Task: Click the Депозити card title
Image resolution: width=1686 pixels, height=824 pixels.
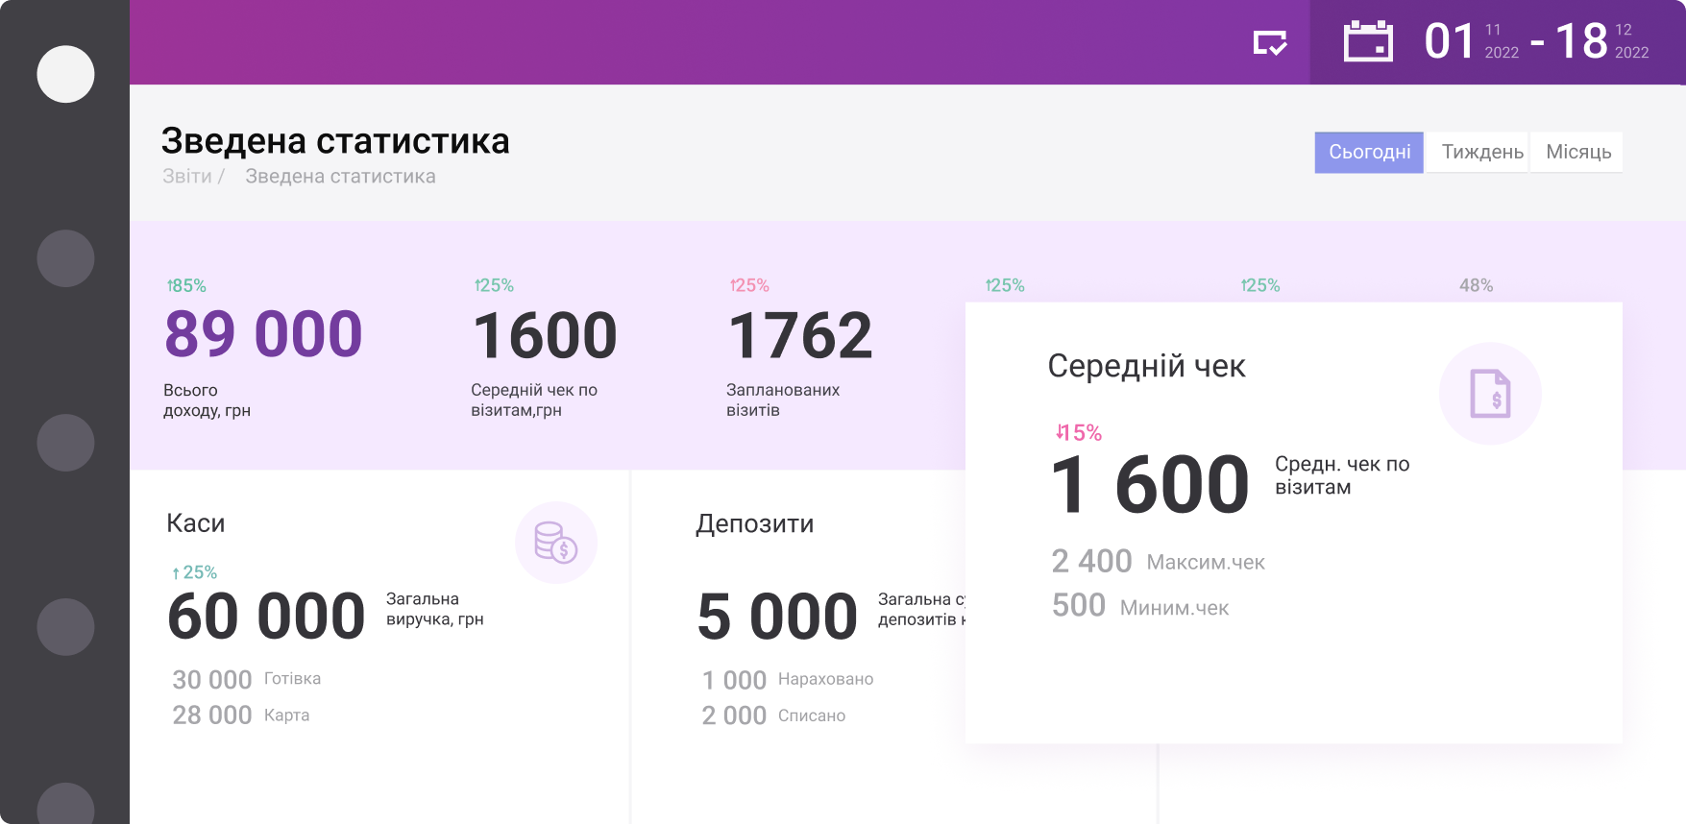Action: click(754, 523)
